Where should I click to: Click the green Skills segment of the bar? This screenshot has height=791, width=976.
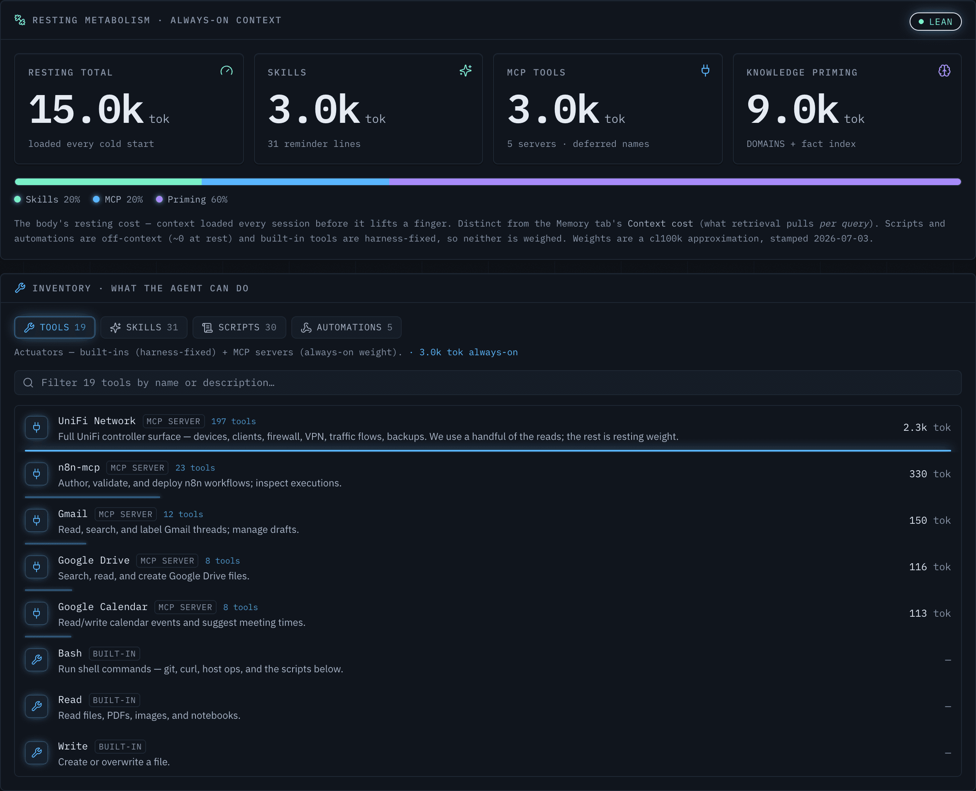pyautogui.click(x=108, y=182)
